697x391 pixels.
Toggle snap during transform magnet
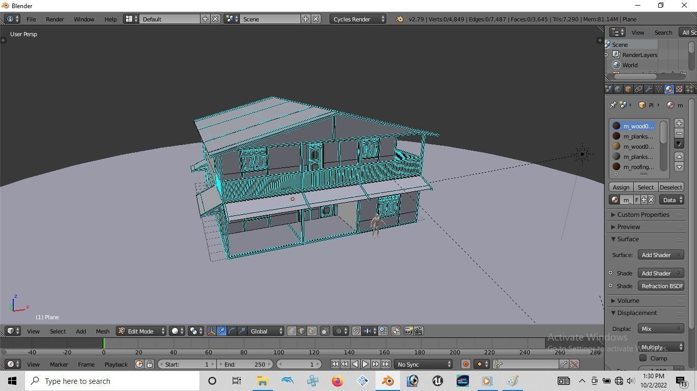coord(357,331)
